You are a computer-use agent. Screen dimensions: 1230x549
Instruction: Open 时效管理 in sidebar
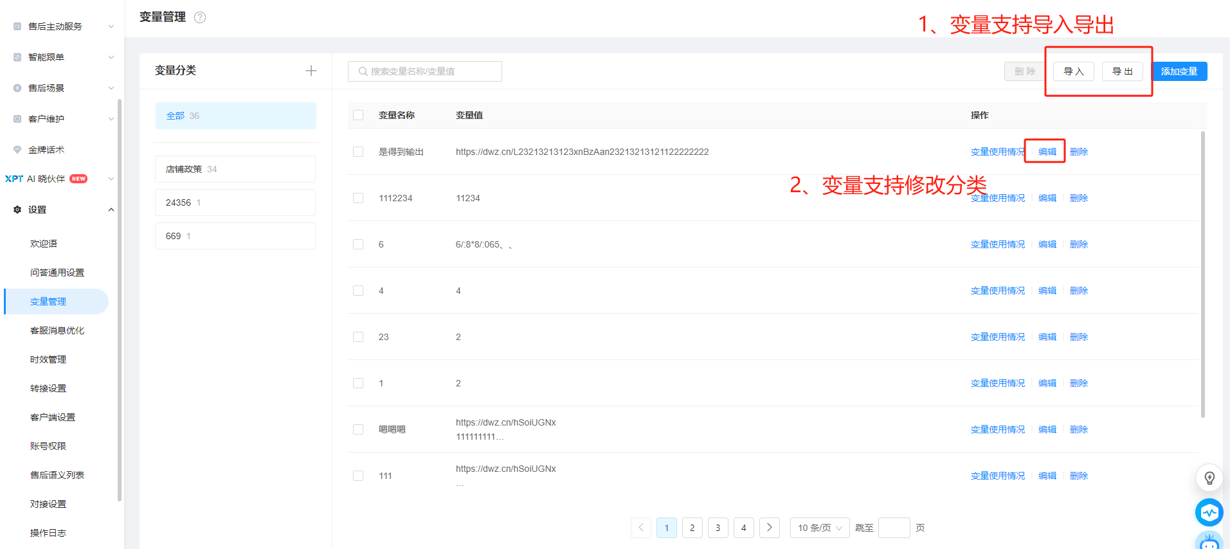tap(48, 359)
